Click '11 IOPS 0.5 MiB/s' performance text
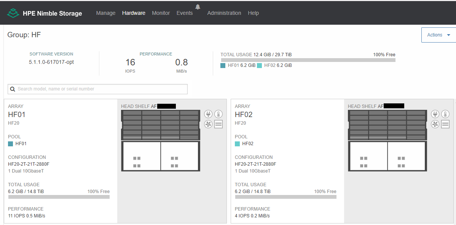 coord(27,216)
